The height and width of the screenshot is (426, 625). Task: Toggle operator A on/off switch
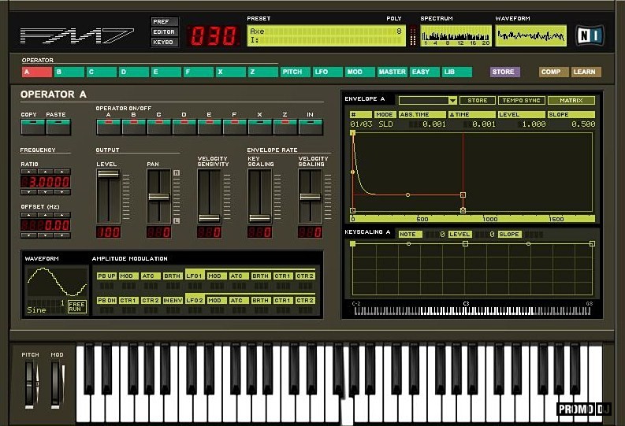(x=109, y=127)
